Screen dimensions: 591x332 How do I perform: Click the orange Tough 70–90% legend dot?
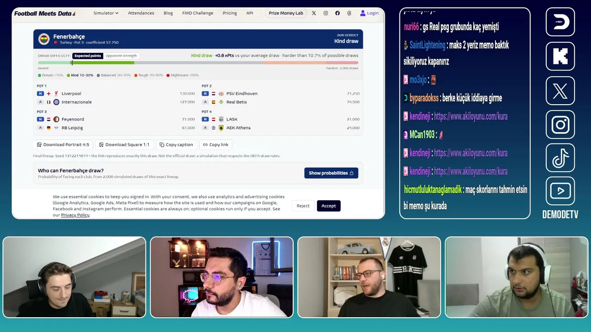click(x=136, y=75)
